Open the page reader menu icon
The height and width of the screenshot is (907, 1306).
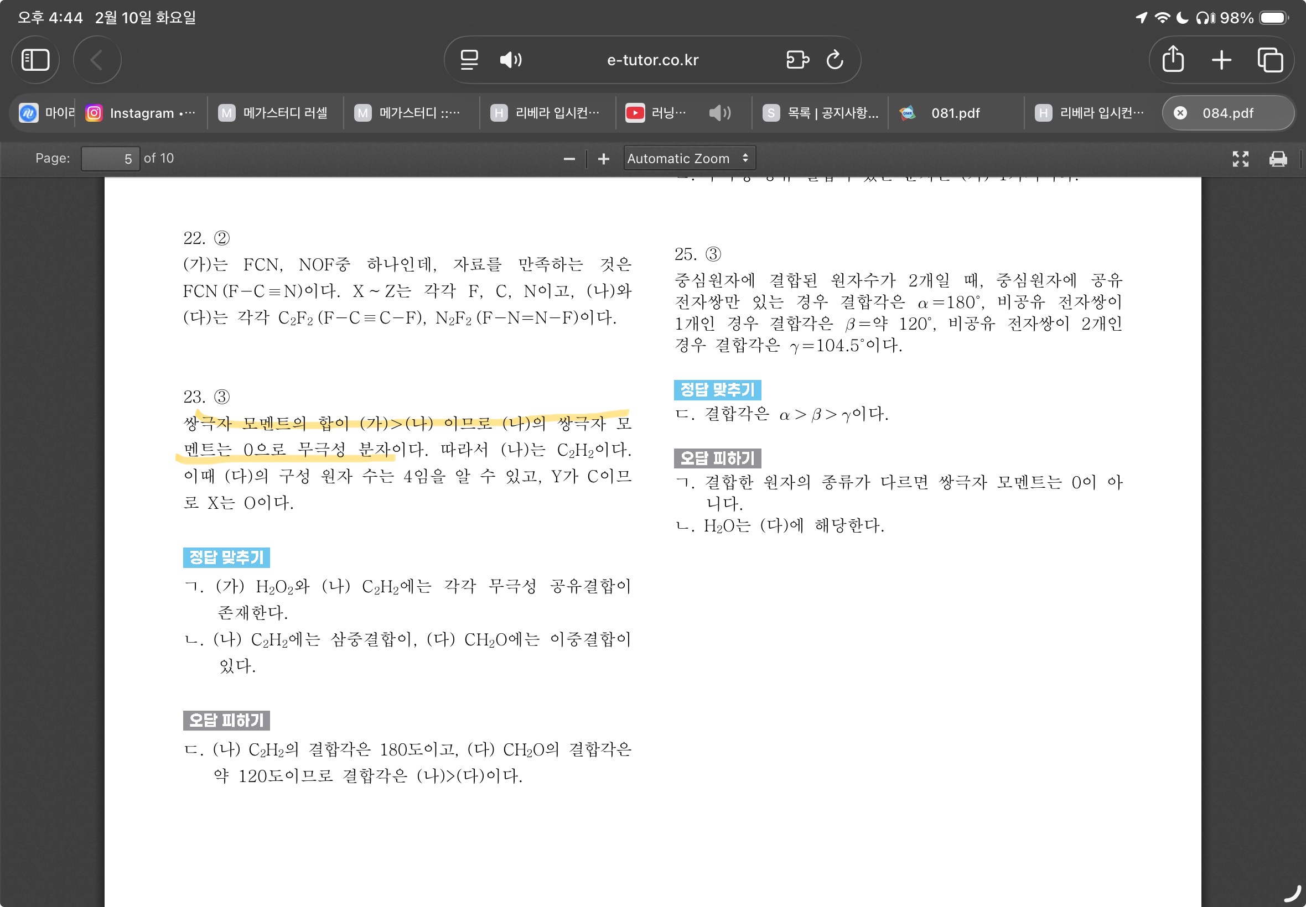tap(469, 60)
